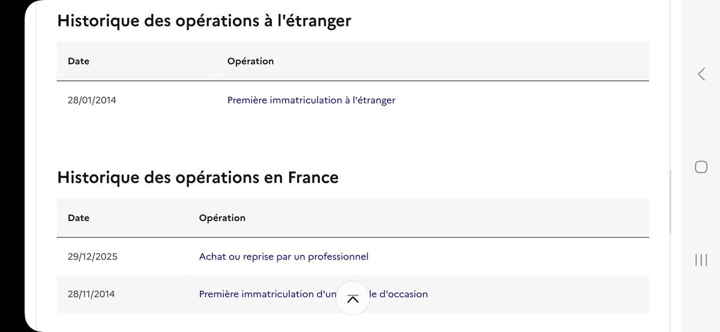This screenshot has height=332, width=720.
Task: Click heading 'Historique des opérations en France'
Action: pyautogui.click(x=197, y=177)
